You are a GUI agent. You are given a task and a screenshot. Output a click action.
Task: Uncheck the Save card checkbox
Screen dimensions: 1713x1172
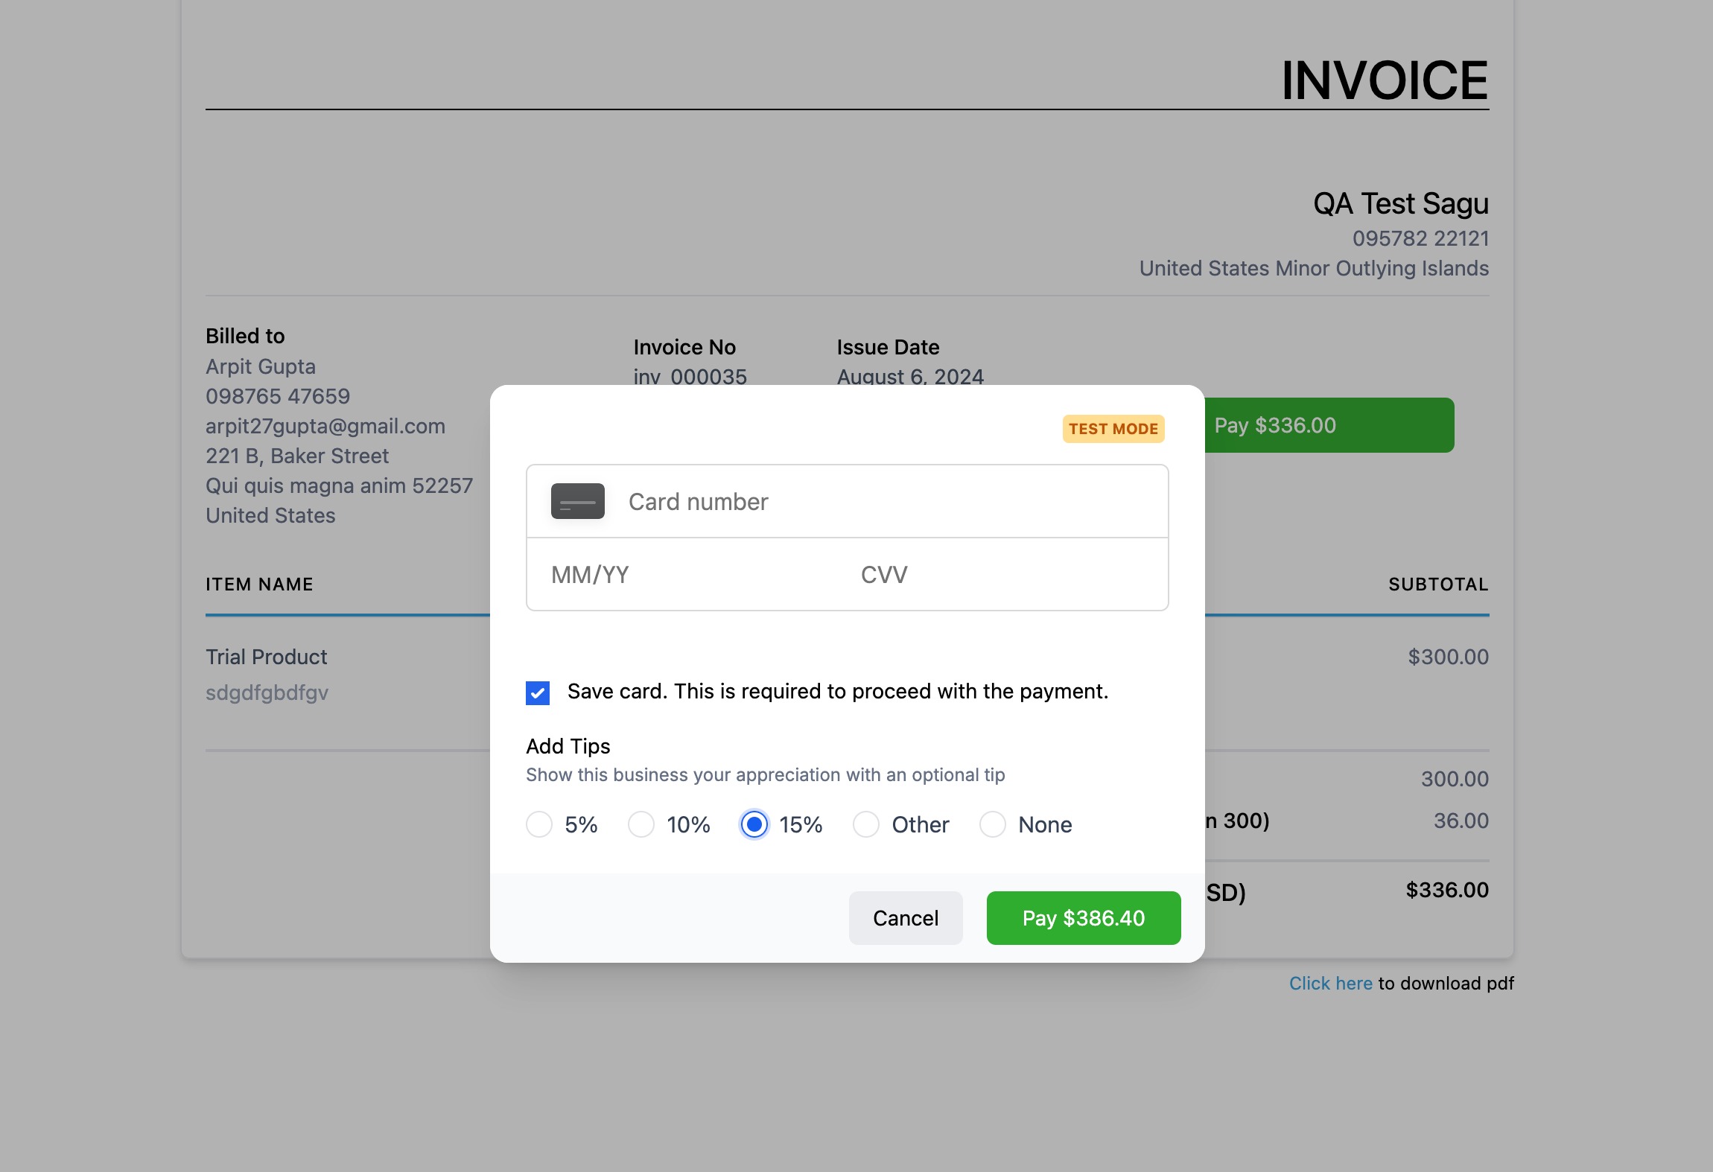point(538,692)
